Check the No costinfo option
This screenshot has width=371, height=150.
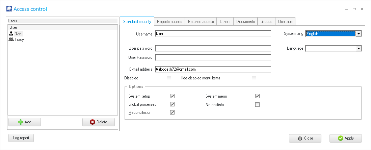257,104
